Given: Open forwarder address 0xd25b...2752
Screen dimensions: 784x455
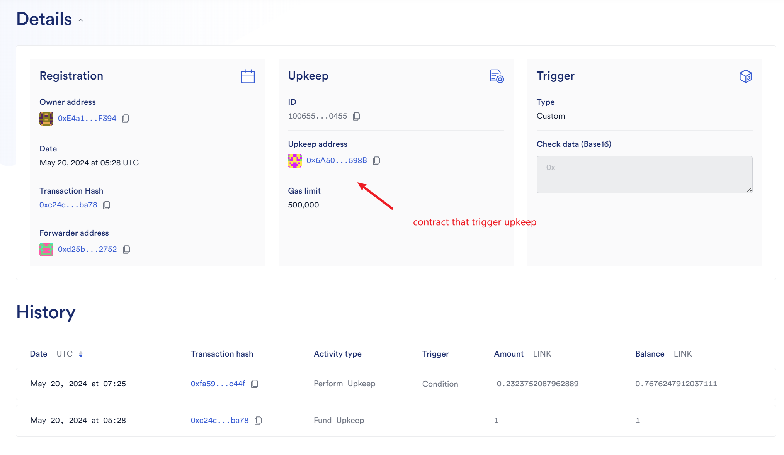Looking at the screenshot, I should click(x=87, y=250).
